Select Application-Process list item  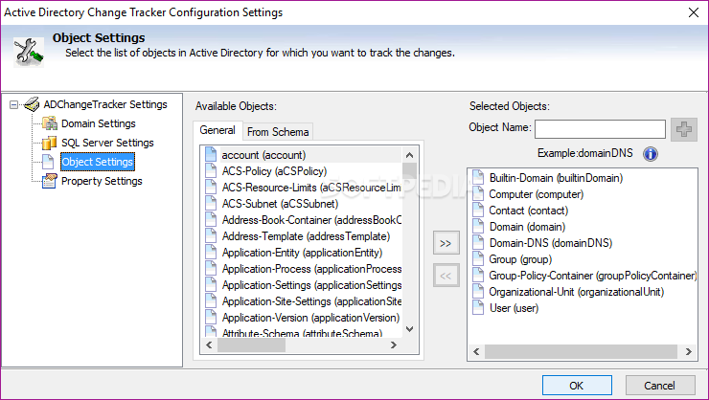tap(311, 269)
